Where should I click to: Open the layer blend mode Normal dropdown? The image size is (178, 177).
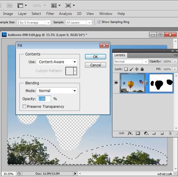[131, 62]
